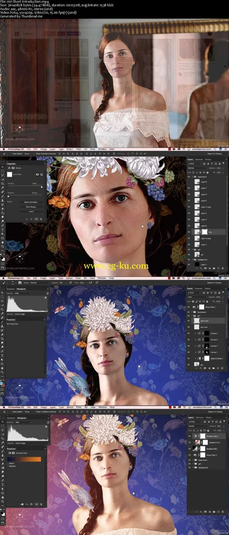The width and height of the screenshot is (229, 535).
Task: Select the Type tool in blue-background frame
Action: [x=2, y=355]
